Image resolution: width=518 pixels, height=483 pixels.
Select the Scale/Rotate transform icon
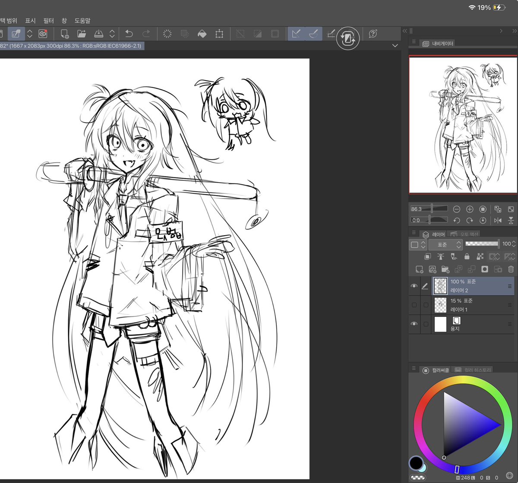pyautogui.click(x=219, y=34)
